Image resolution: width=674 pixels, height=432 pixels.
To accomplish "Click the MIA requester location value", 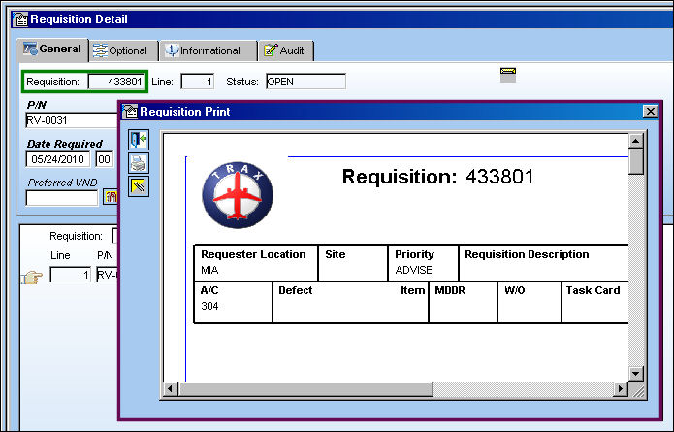I will click(209, 270).
